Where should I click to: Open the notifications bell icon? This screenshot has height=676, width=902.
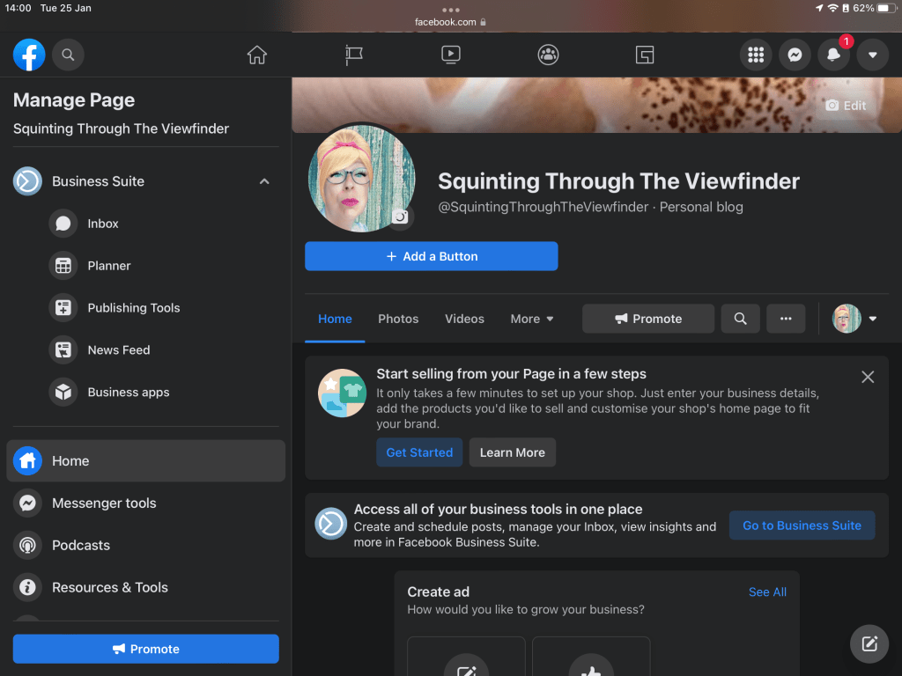(x=833, y=55)
